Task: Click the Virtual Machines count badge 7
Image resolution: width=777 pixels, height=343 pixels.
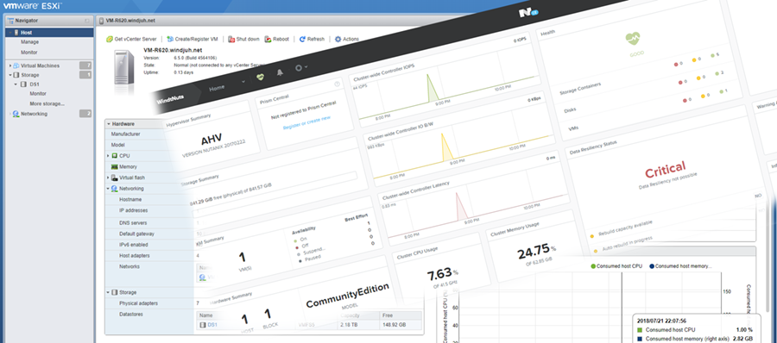Action: (85, 65)
